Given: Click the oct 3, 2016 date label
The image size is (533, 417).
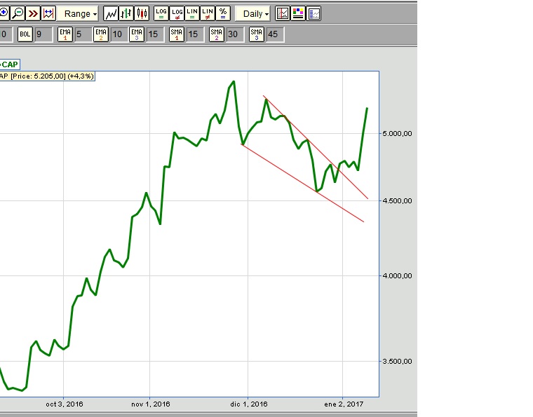Looking at the screenshot, I should click(65, 404).
